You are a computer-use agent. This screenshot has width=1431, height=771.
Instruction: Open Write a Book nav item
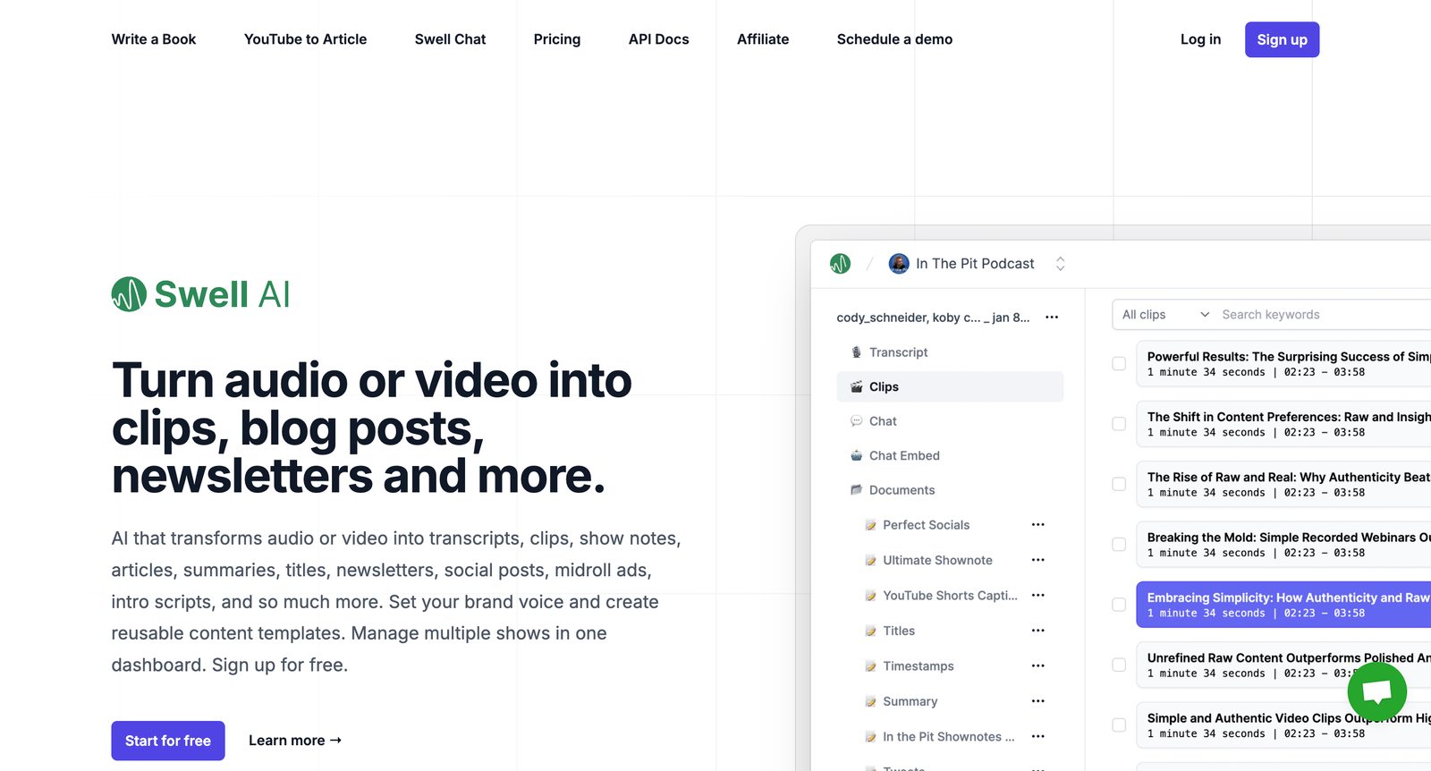(154, 39)
